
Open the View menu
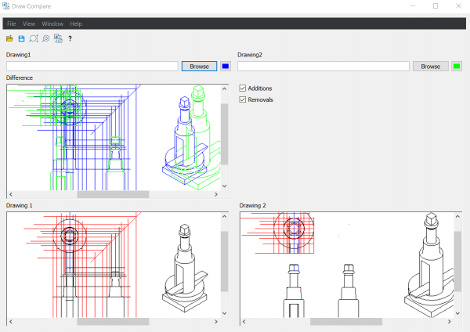pos(29,23)
